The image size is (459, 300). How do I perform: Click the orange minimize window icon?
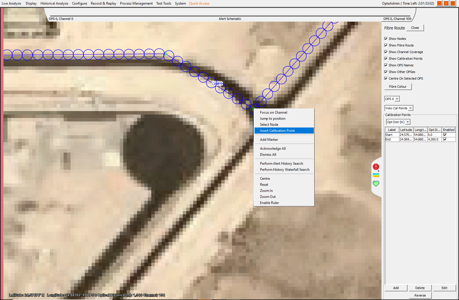439,3
